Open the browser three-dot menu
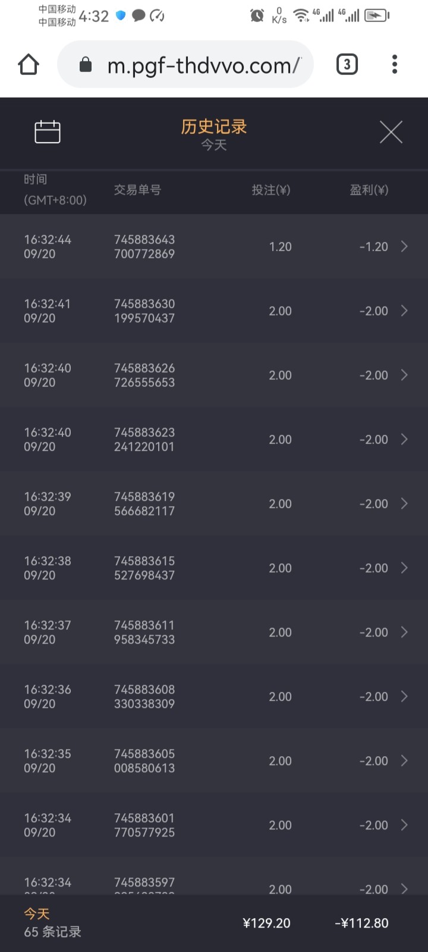This screenshot has width=428, height=952. (394, 64)
